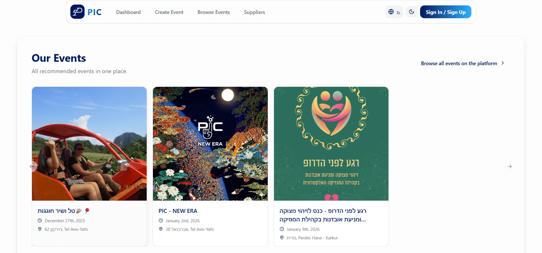Screen dimensions: 542x253
Task: Click location pin beside Pardes Hana - Karkur
Action: pyautogui.click(x=282, y=237)
